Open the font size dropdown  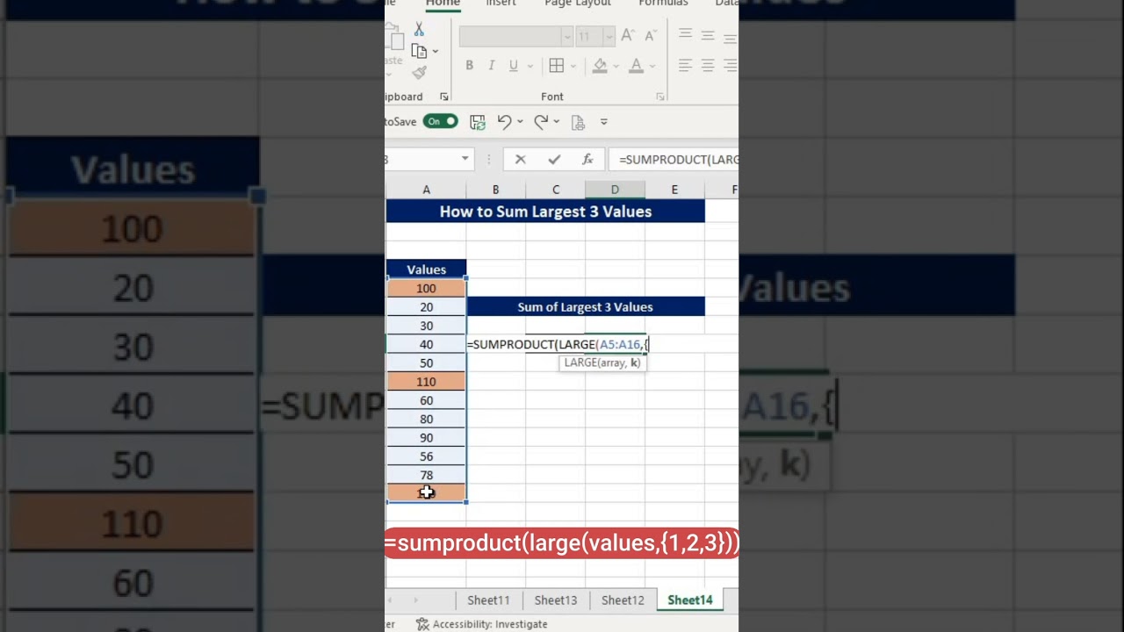pos(608,36)
